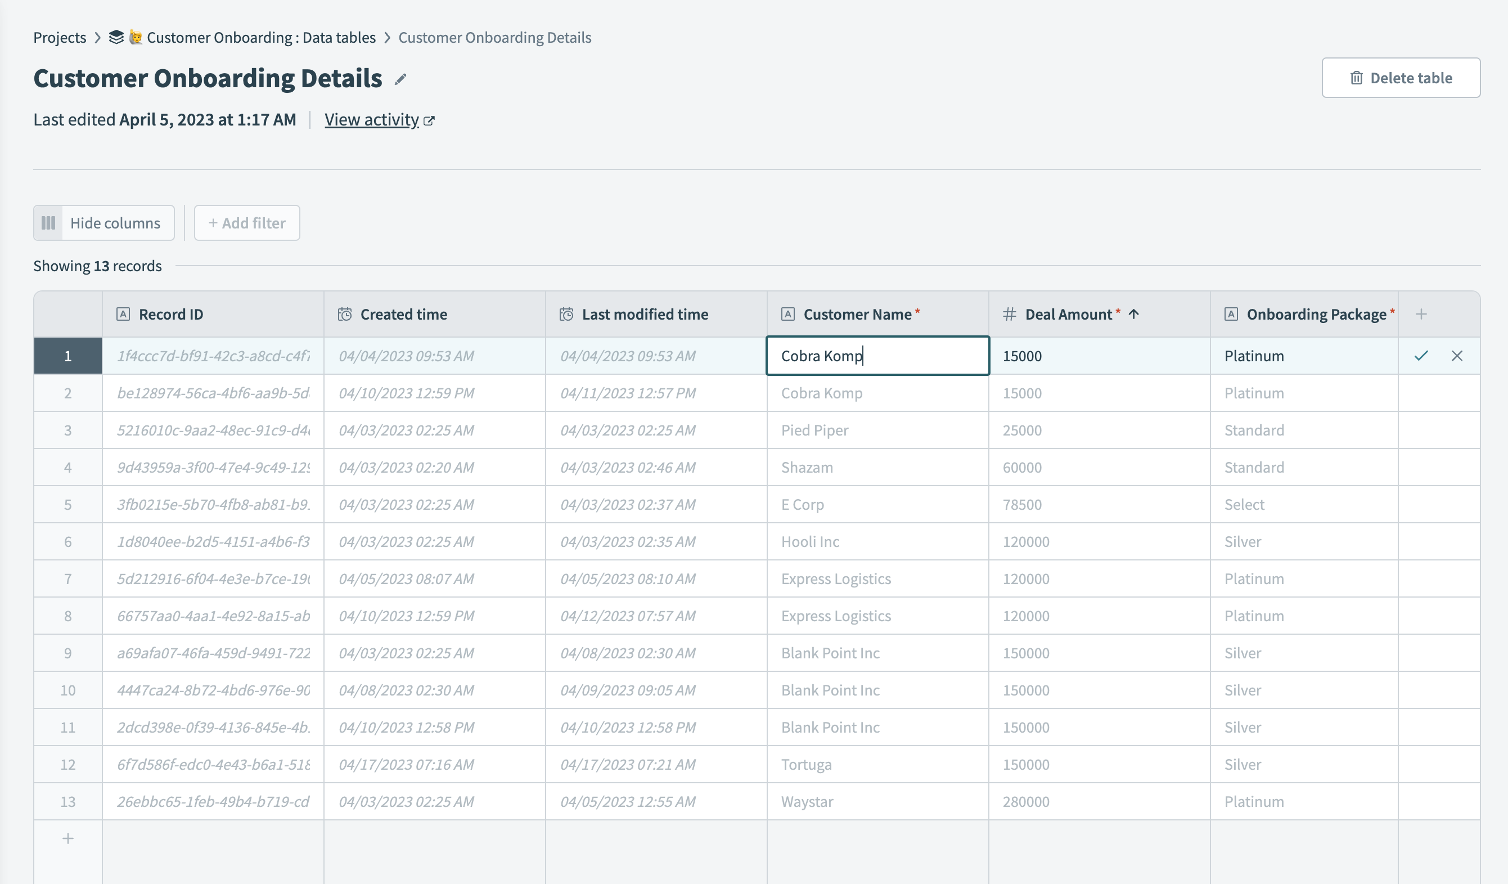
Task: Cancel the edit with the X icon
Action: click(1458, 356)
